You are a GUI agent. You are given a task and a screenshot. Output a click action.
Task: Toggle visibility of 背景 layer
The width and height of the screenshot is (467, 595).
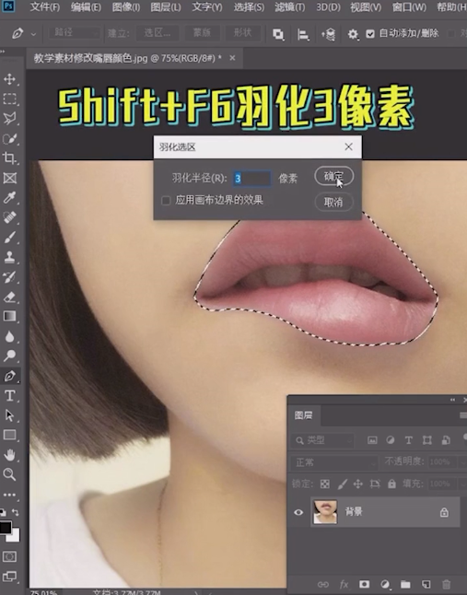(298, 512)
